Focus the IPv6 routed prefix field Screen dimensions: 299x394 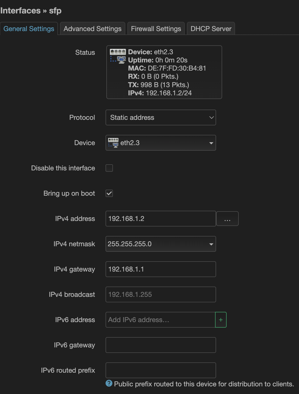[x=161, y=370]
